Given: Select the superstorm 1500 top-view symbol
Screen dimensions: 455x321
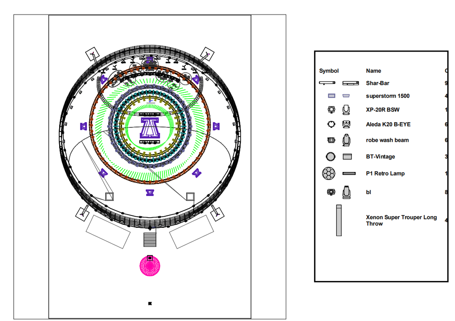Looking at the screenshot, I should pyautogui.click(x=331, y=96).
